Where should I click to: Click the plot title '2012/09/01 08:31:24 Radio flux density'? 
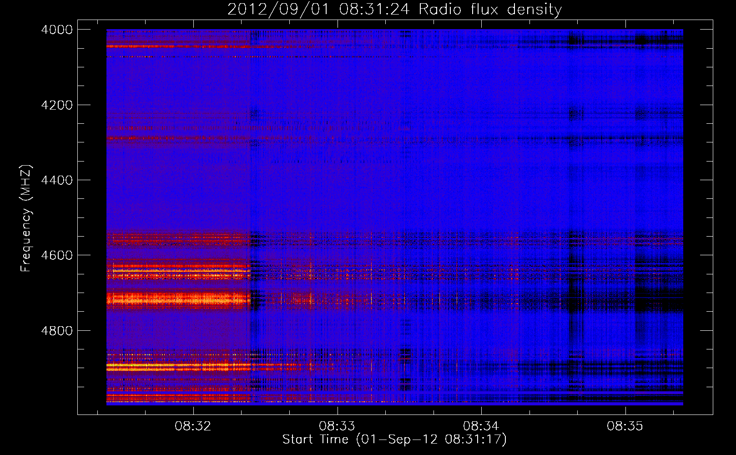(x=394, y=9)
